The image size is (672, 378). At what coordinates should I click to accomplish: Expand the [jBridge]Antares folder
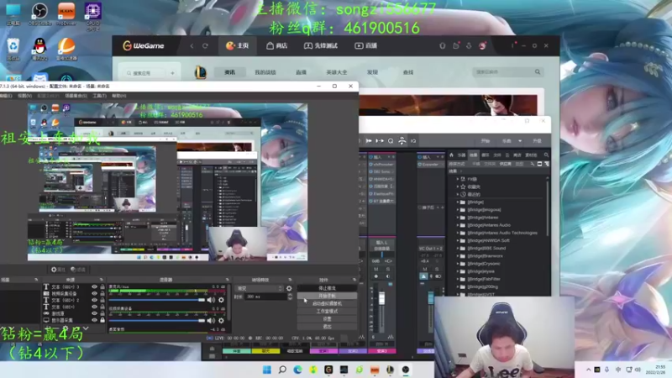457,218
